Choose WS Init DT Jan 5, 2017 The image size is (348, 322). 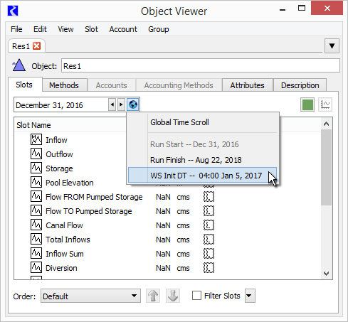pyautogui.click(x=202, y=176)
